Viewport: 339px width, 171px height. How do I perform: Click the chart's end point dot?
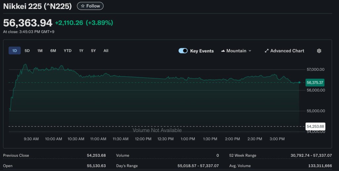(299, 82)
